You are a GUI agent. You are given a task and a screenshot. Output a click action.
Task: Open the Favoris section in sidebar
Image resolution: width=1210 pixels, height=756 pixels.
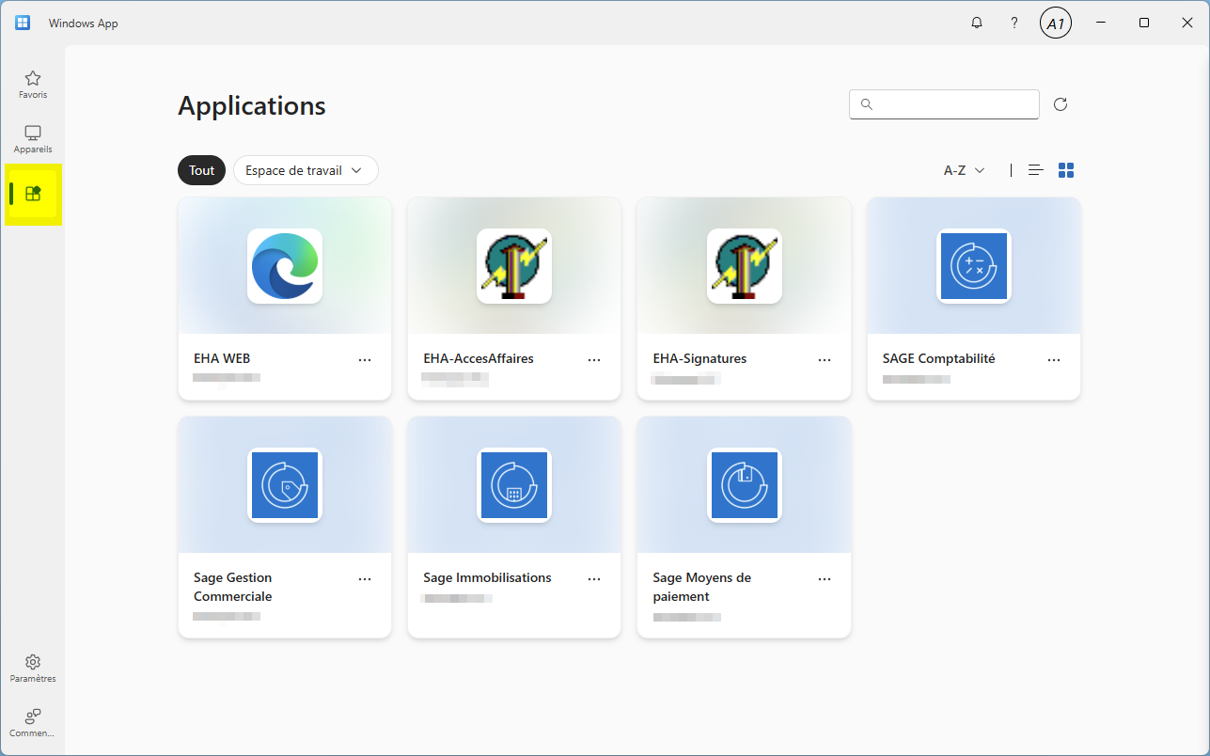33,85
